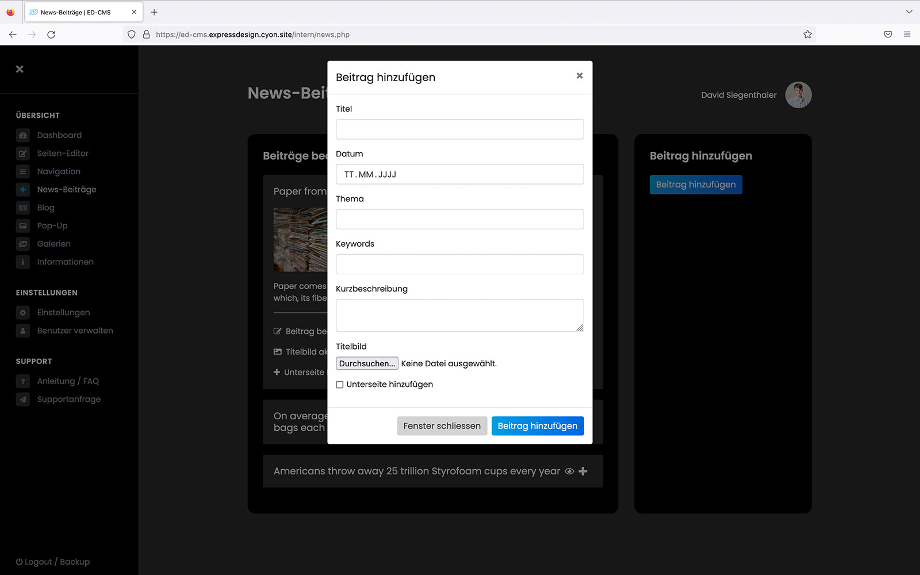Close the Beitrag hinzufügen dialog with X
Viewport: 920px width, 575px height.
pos(580,76)
